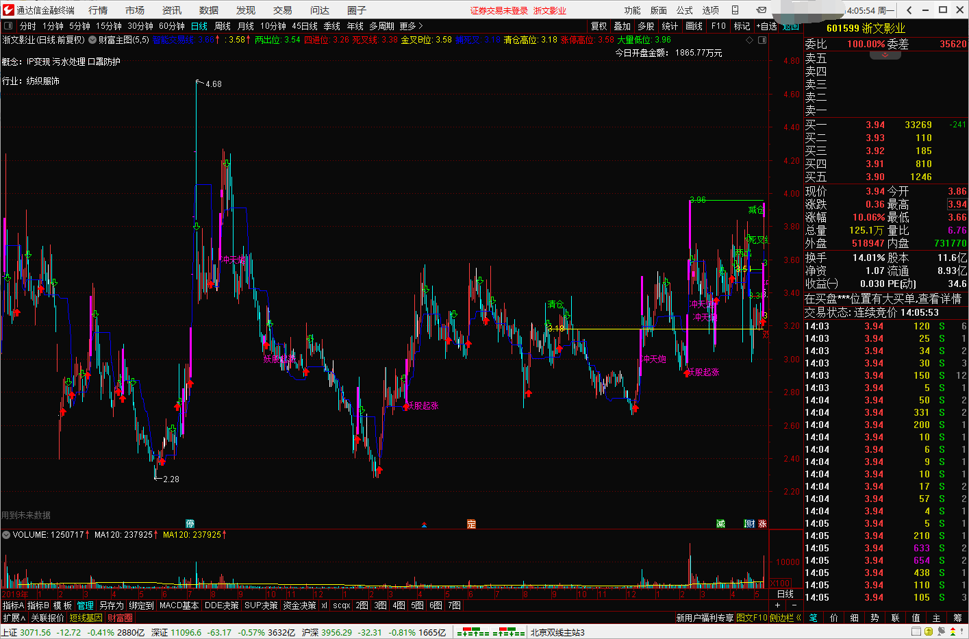Click the 画线 drawing tools button
969x639 pixels.
pos(694,26)
